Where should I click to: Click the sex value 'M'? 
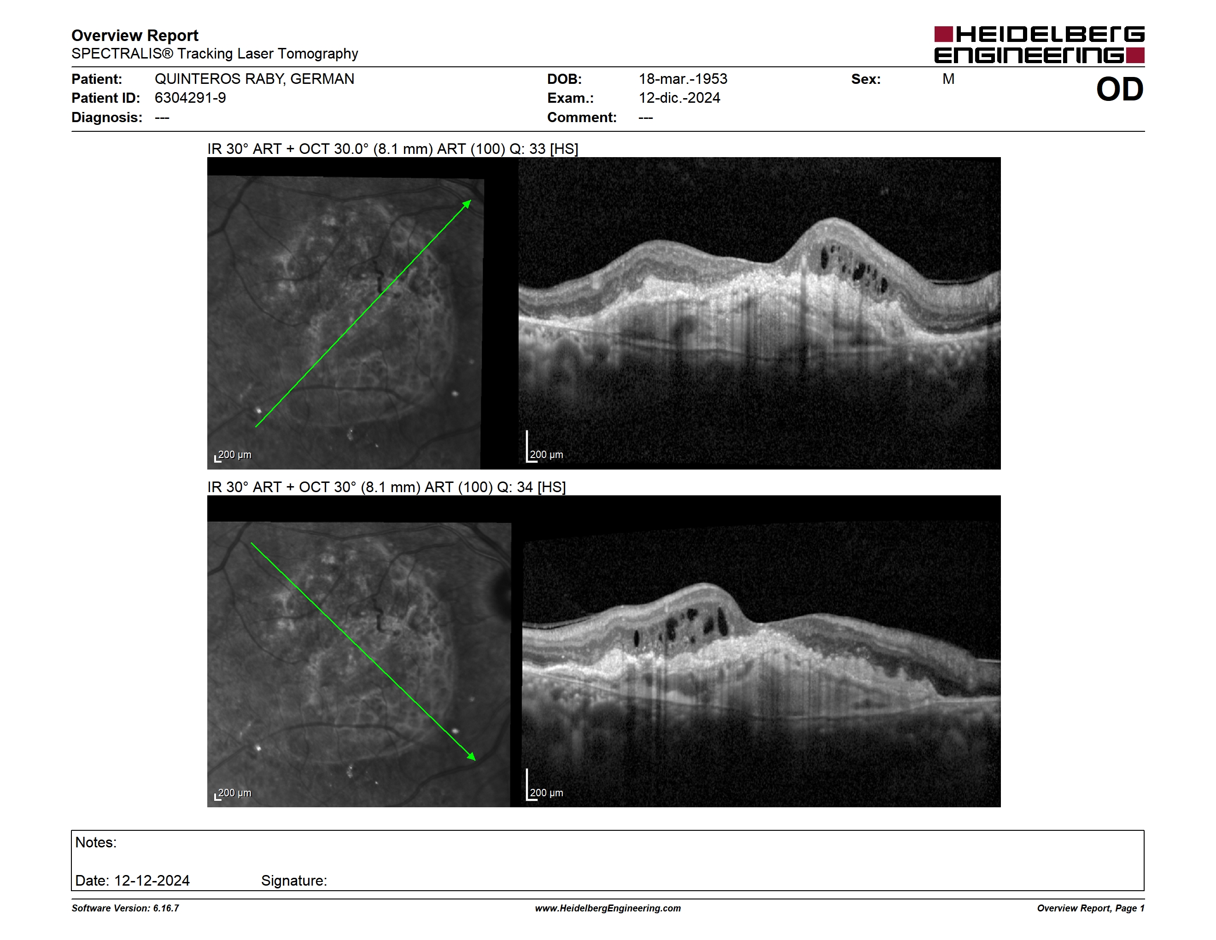949,79
